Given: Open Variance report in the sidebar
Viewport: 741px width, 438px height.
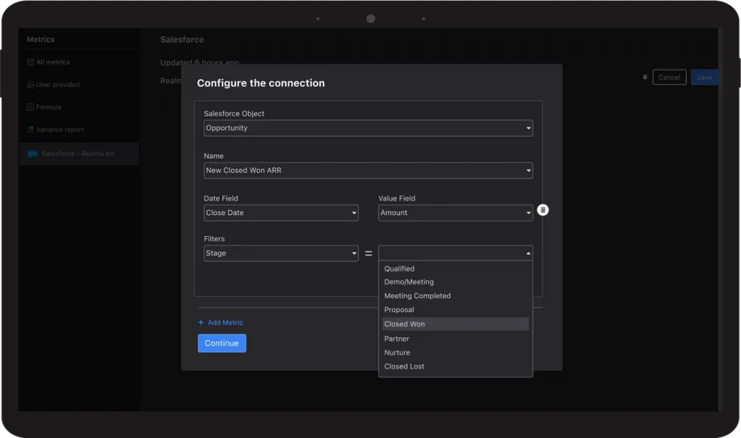Looking at the screenshot, I should coord(59,130).
